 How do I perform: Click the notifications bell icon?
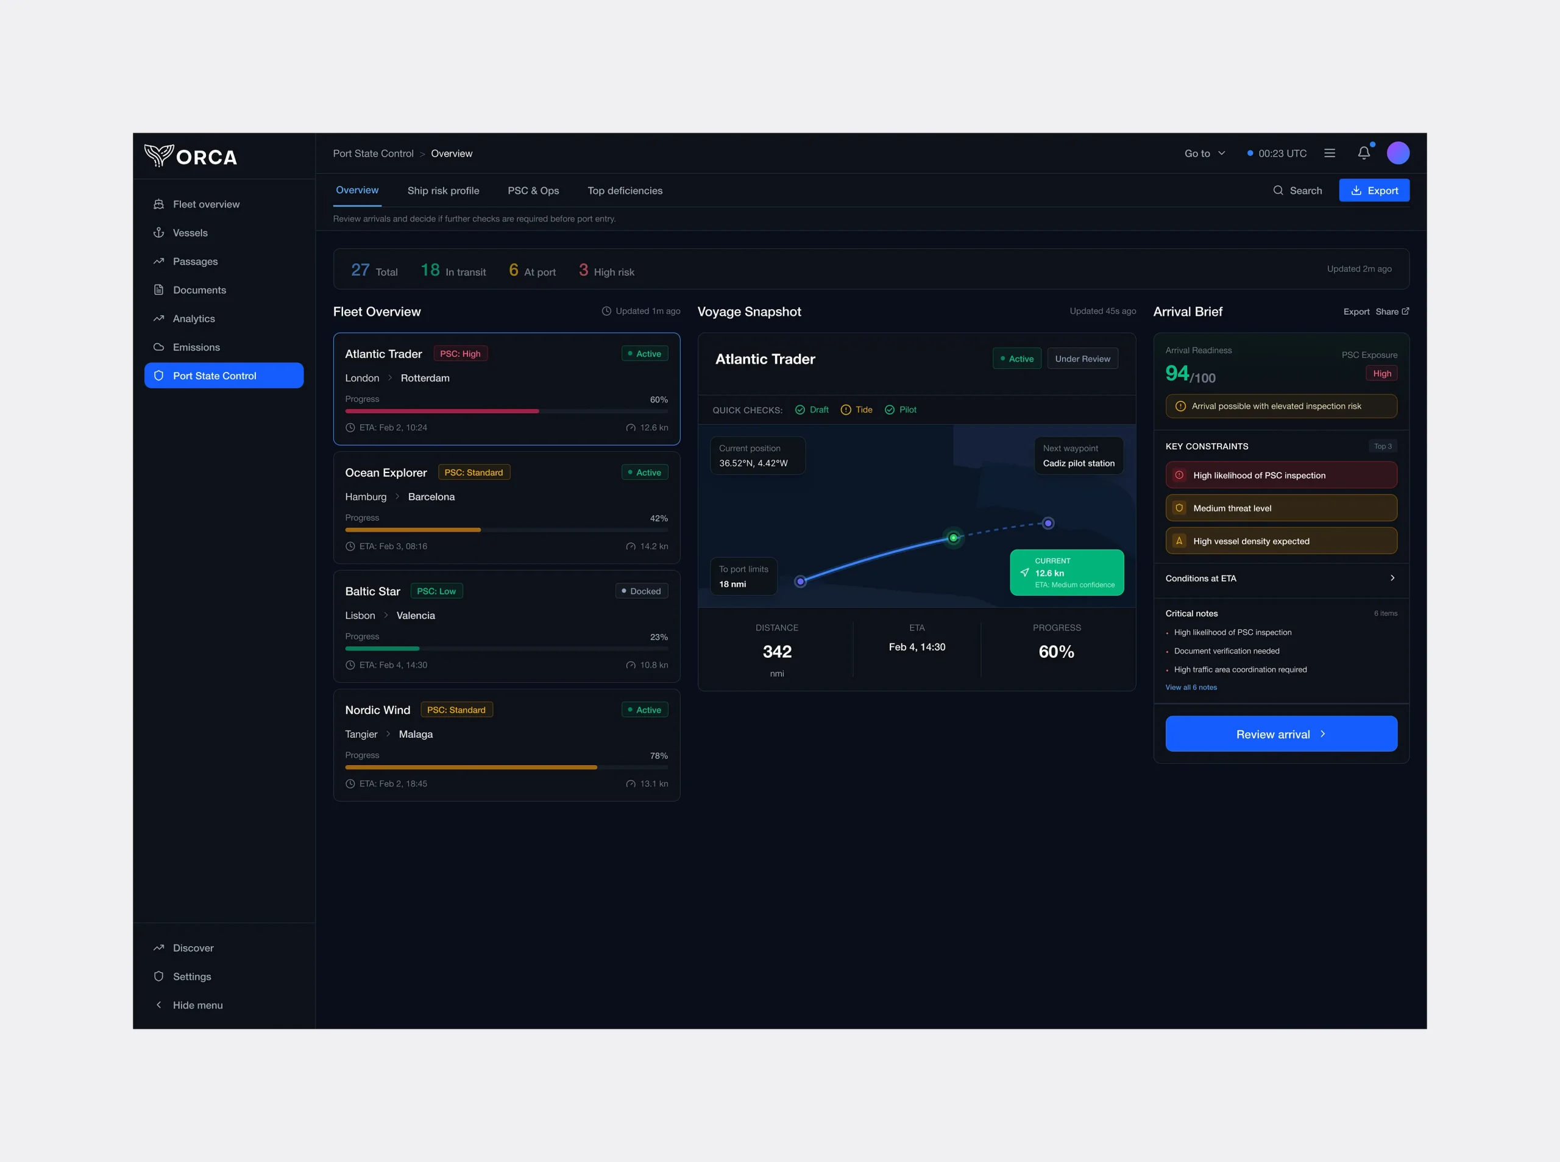(x=1364, y=152)
